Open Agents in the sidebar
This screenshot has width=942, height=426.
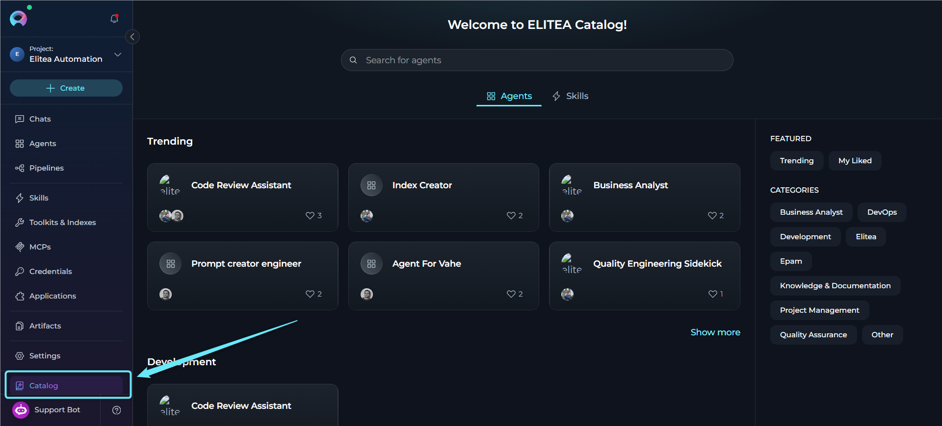pos(66,144)
